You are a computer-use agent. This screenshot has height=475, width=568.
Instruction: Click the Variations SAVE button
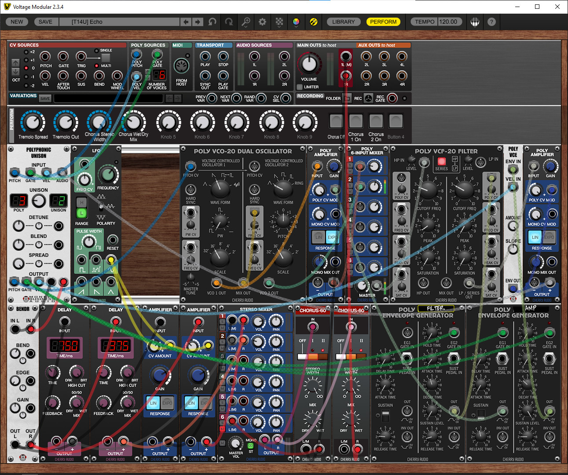click(45, 99)
